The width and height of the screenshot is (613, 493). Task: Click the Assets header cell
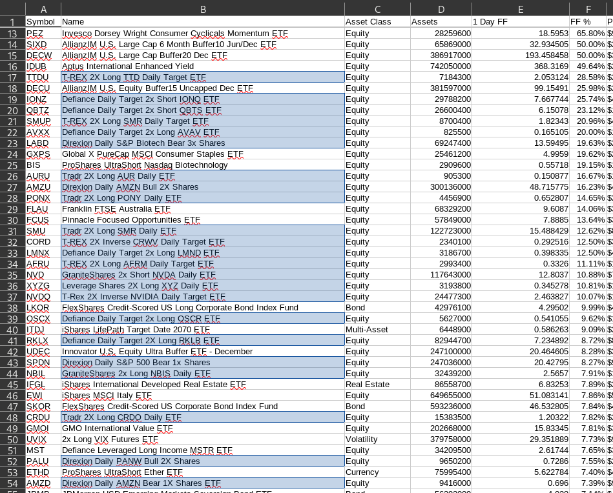point(441,22)
